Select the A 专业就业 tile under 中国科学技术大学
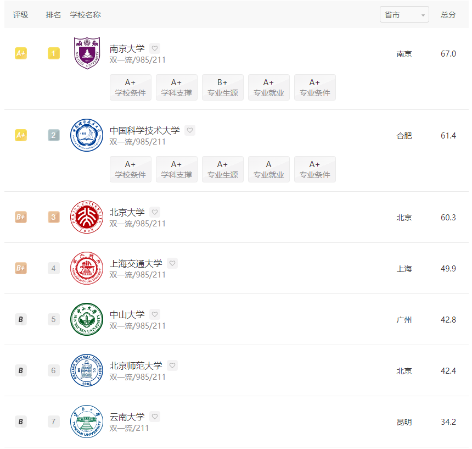This screenshot has height=449, width=472. pos(269,169)
